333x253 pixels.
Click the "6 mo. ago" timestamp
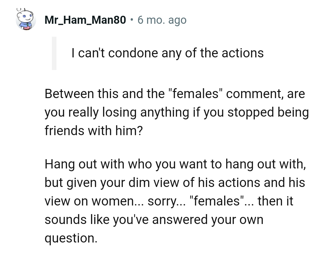pos(162,20)
